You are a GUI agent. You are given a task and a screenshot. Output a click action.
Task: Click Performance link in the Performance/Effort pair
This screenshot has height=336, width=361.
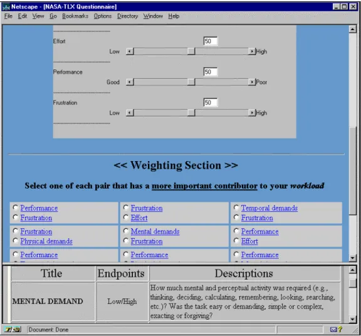(259, 231)
